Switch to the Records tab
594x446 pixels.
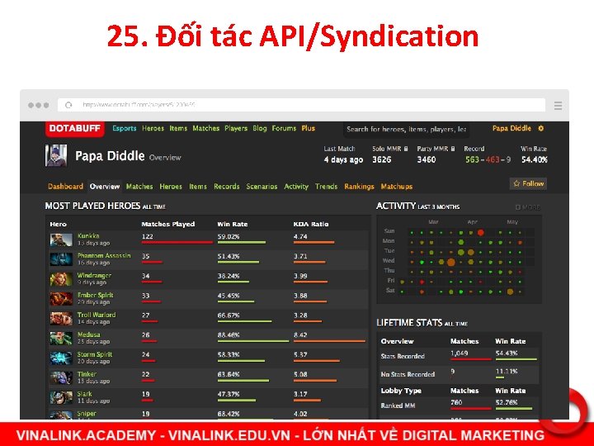227,186
